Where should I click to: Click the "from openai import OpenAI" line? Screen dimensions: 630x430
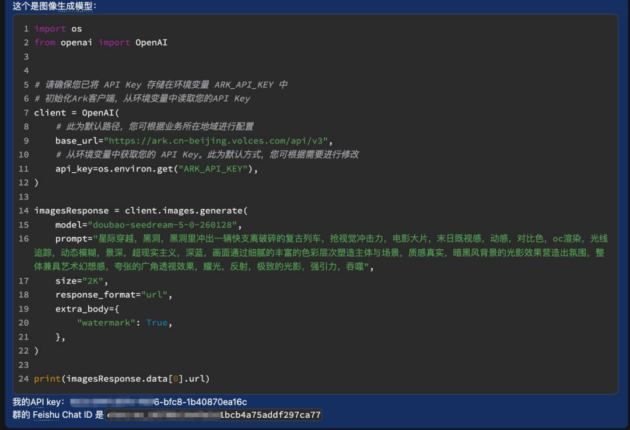click(101, 43)
